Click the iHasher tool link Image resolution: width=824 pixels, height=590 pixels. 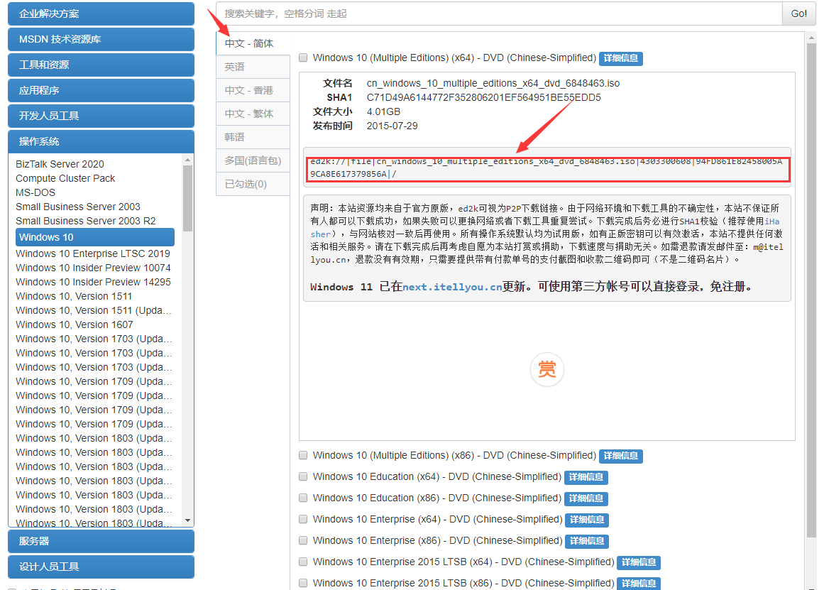[771, 222]
